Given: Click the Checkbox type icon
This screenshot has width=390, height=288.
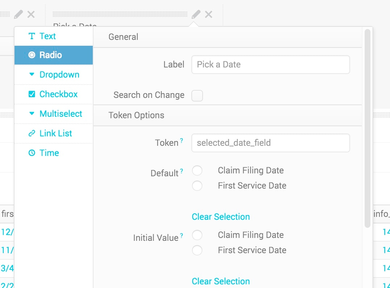Looking at the screenshot, I should pos(32,94).
